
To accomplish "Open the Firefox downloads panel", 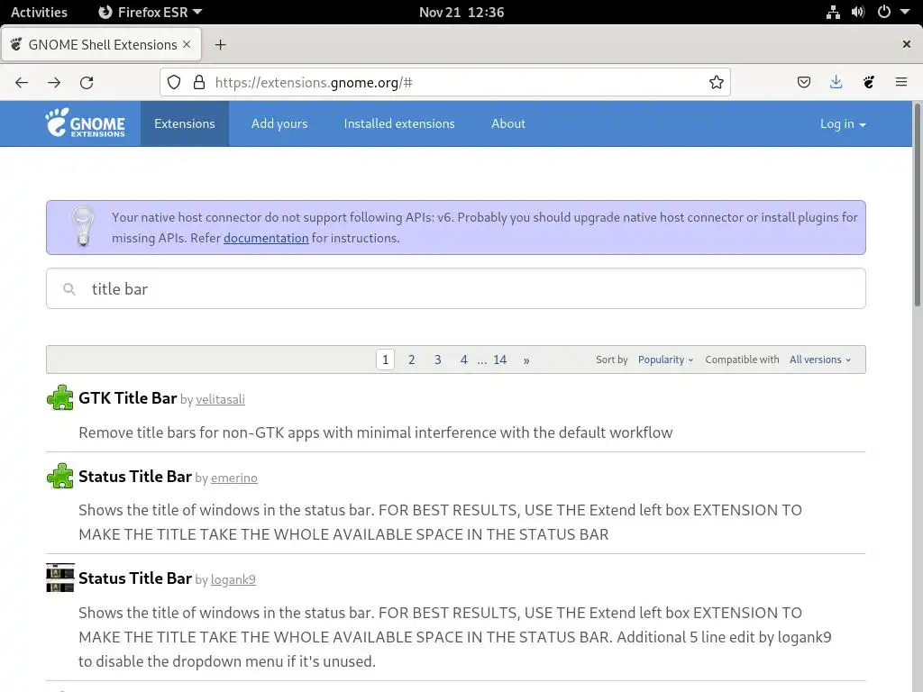I will [x=836, y=82].
